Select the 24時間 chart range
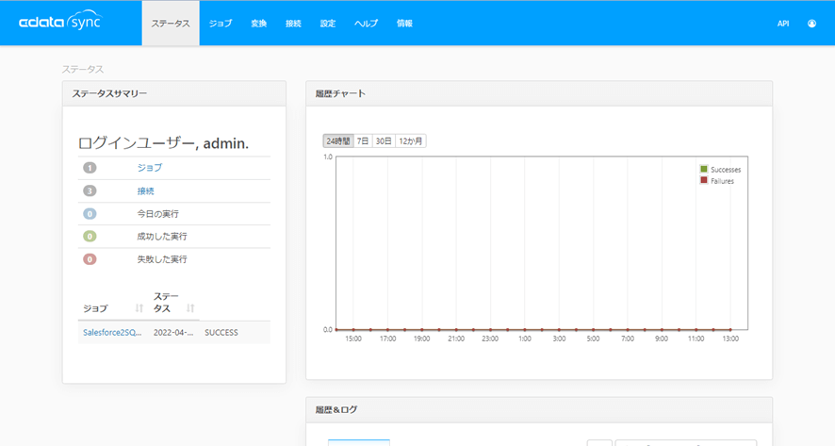Viewport: 835px width, 446px height. tap(338, 141)
